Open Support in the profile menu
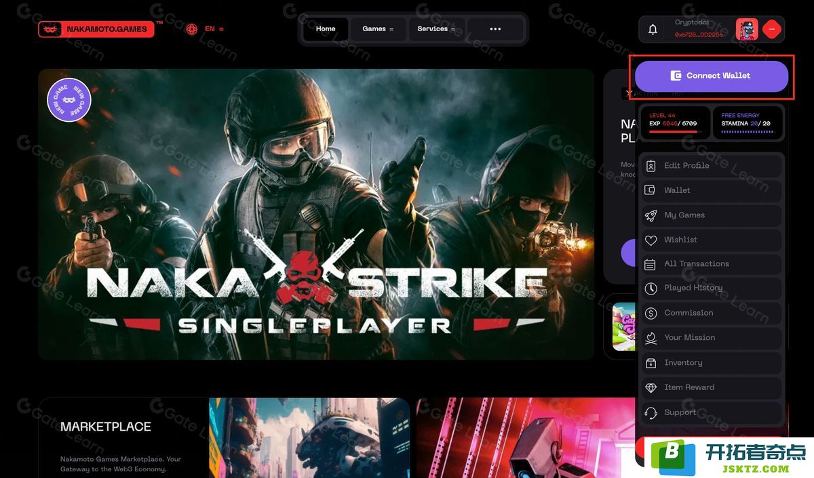The image size is (814, 478). [x=712, y=412]
